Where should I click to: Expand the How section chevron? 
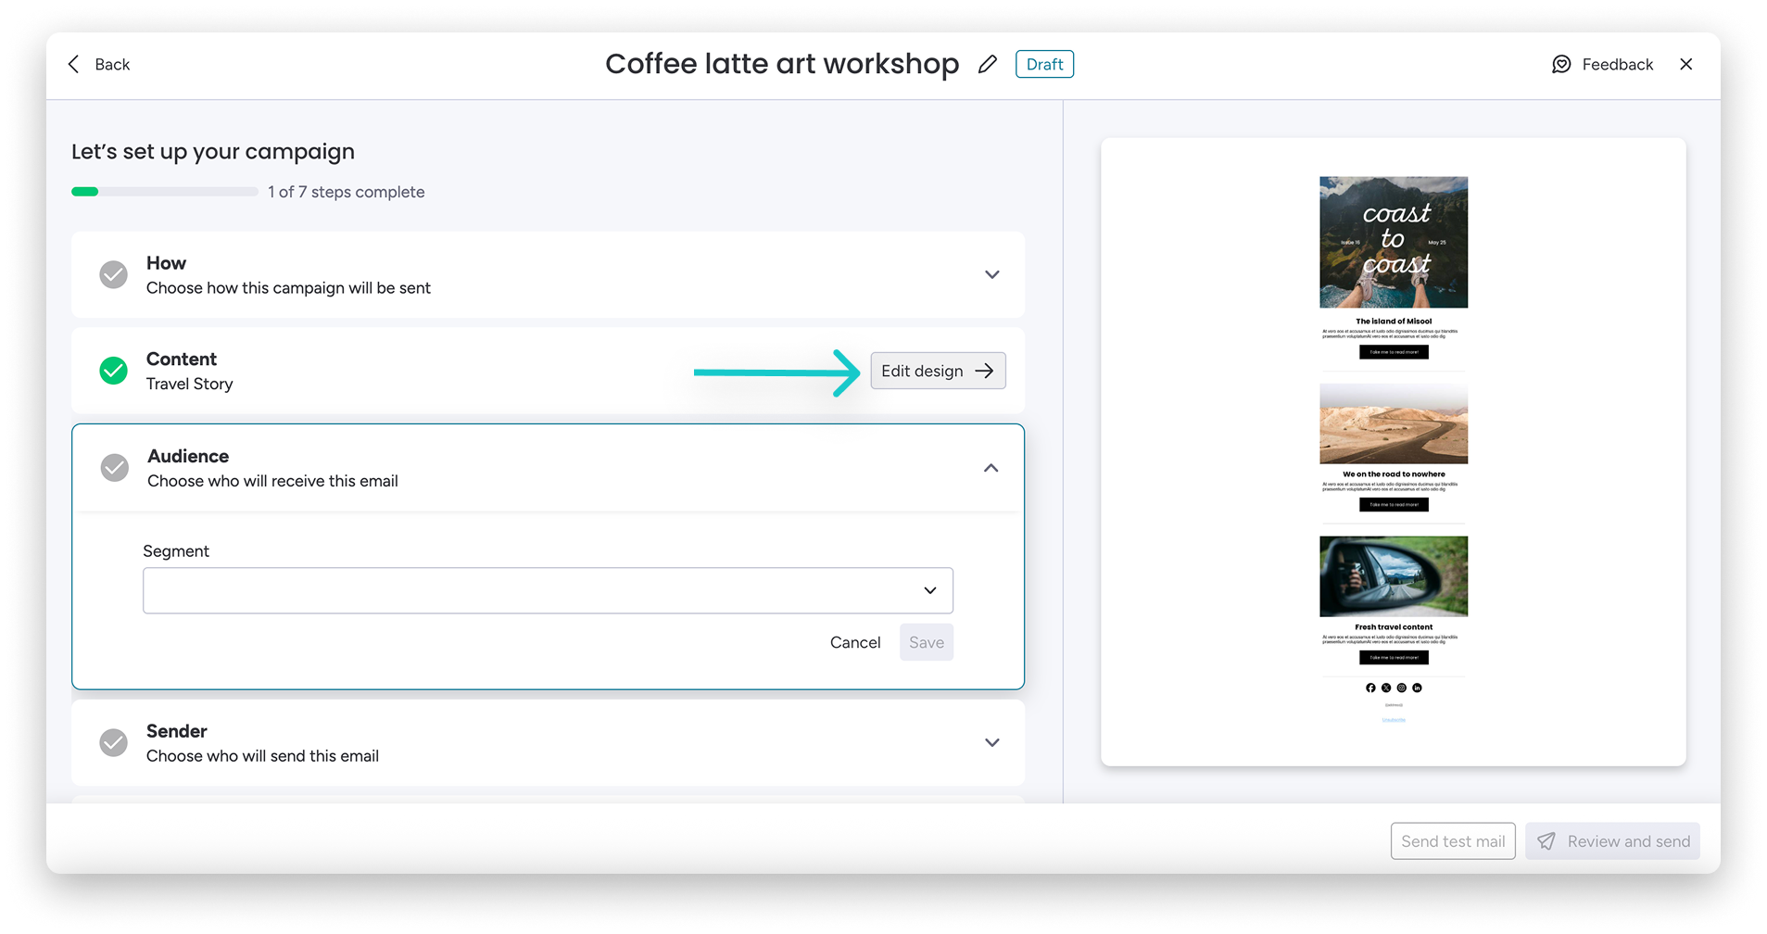coord(992,274)
